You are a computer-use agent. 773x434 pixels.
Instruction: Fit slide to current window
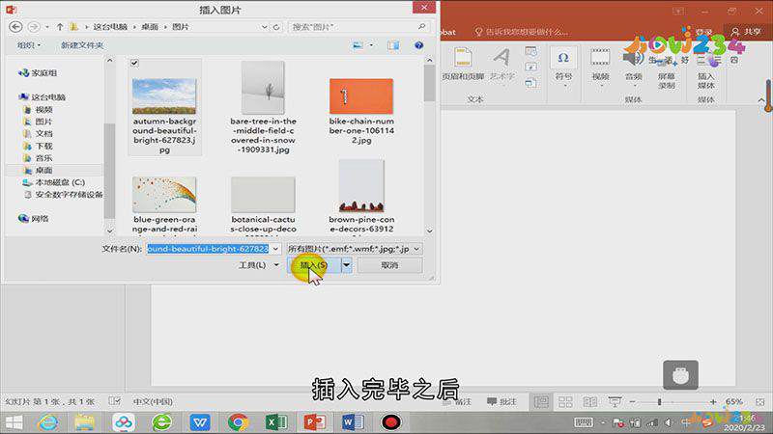click(x=760, y=402)
